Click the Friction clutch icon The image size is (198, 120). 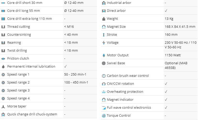pos(3,59)
